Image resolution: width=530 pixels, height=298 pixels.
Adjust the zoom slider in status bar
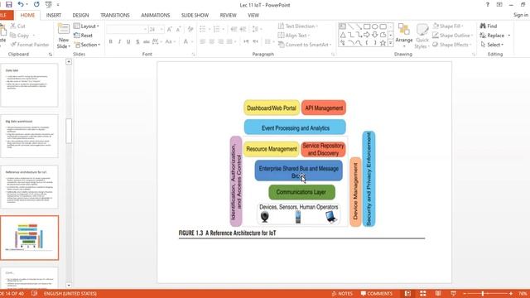click(x=483, y=294)
